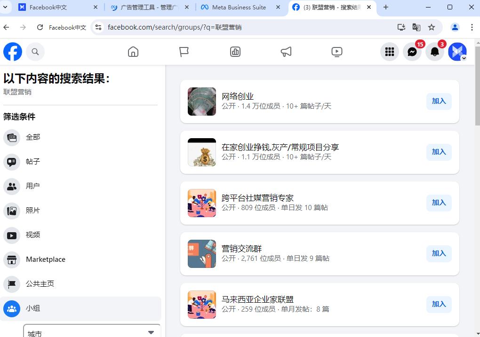Join the 在家创业挣钱 group
This screenshot has width=480, height=337.
point(439,152)
